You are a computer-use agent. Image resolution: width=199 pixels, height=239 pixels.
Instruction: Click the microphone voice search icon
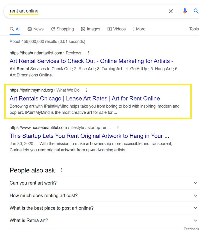click(185, 11)
